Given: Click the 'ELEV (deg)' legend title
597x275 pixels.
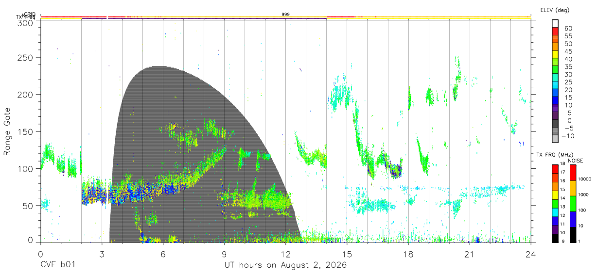Looking at the screenshot, I should [x=555, y=10].
